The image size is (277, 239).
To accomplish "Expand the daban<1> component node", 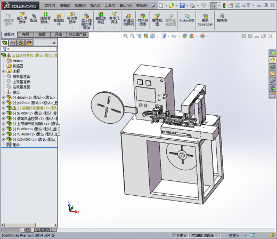I will 4,98.
